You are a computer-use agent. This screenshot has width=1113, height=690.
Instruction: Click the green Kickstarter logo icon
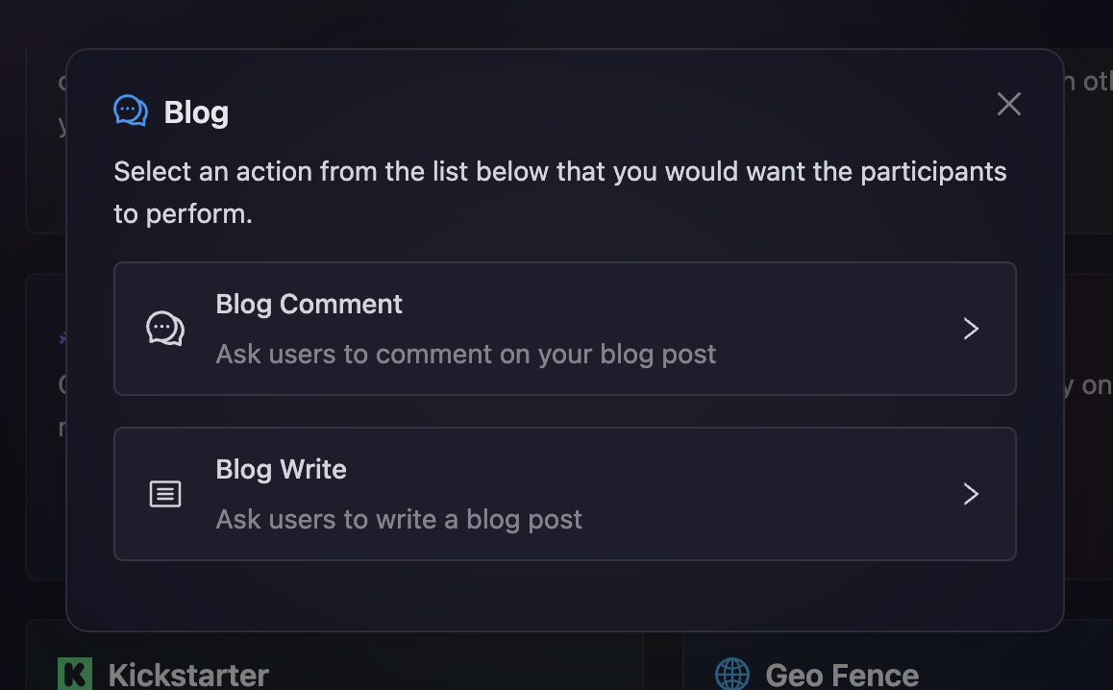[75, 674]
